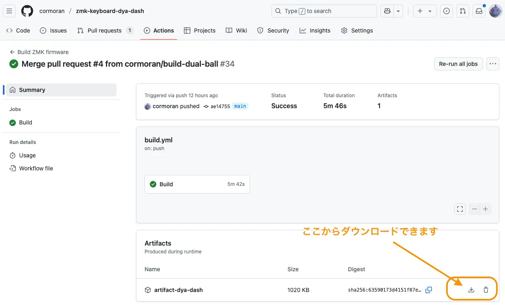
Task: Open the three-dot workflow options menu
Action: [493, 64]
